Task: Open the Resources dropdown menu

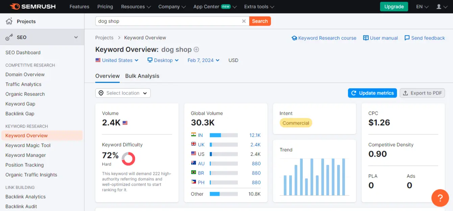Action: (x=136, y=6)
